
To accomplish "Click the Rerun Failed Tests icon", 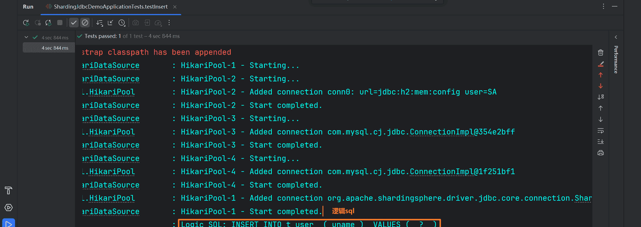I will click(x=38, y=23).
